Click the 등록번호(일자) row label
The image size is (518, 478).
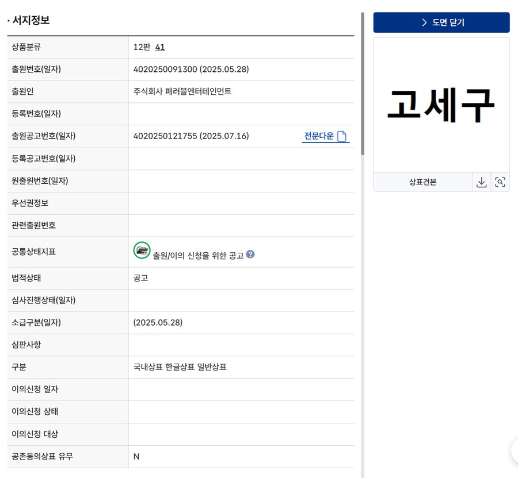tap(36, 114)
